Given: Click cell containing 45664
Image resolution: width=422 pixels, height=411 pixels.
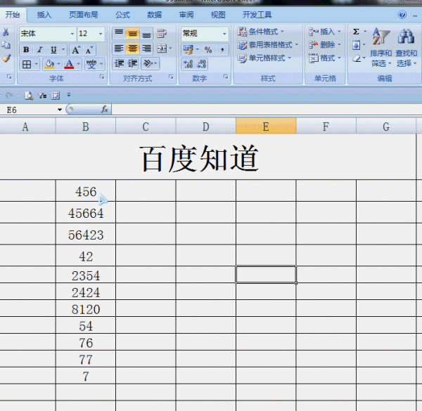Looking at the screenshot, I should pos(86,213).
